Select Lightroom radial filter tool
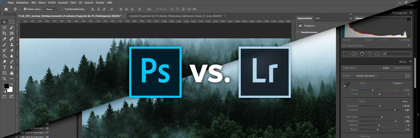Viewport: 420px width, 138px height. pyautogui.click(x=377, y=54)
